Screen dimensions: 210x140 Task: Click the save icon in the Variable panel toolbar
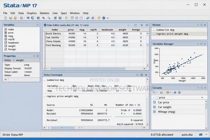click(161, 93)
